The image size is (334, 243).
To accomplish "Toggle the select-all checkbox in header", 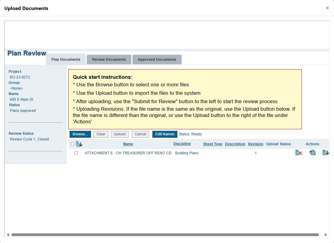I will click(73, 144).
